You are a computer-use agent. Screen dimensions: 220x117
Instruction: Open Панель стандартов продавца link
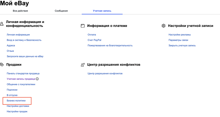[23, 73]
